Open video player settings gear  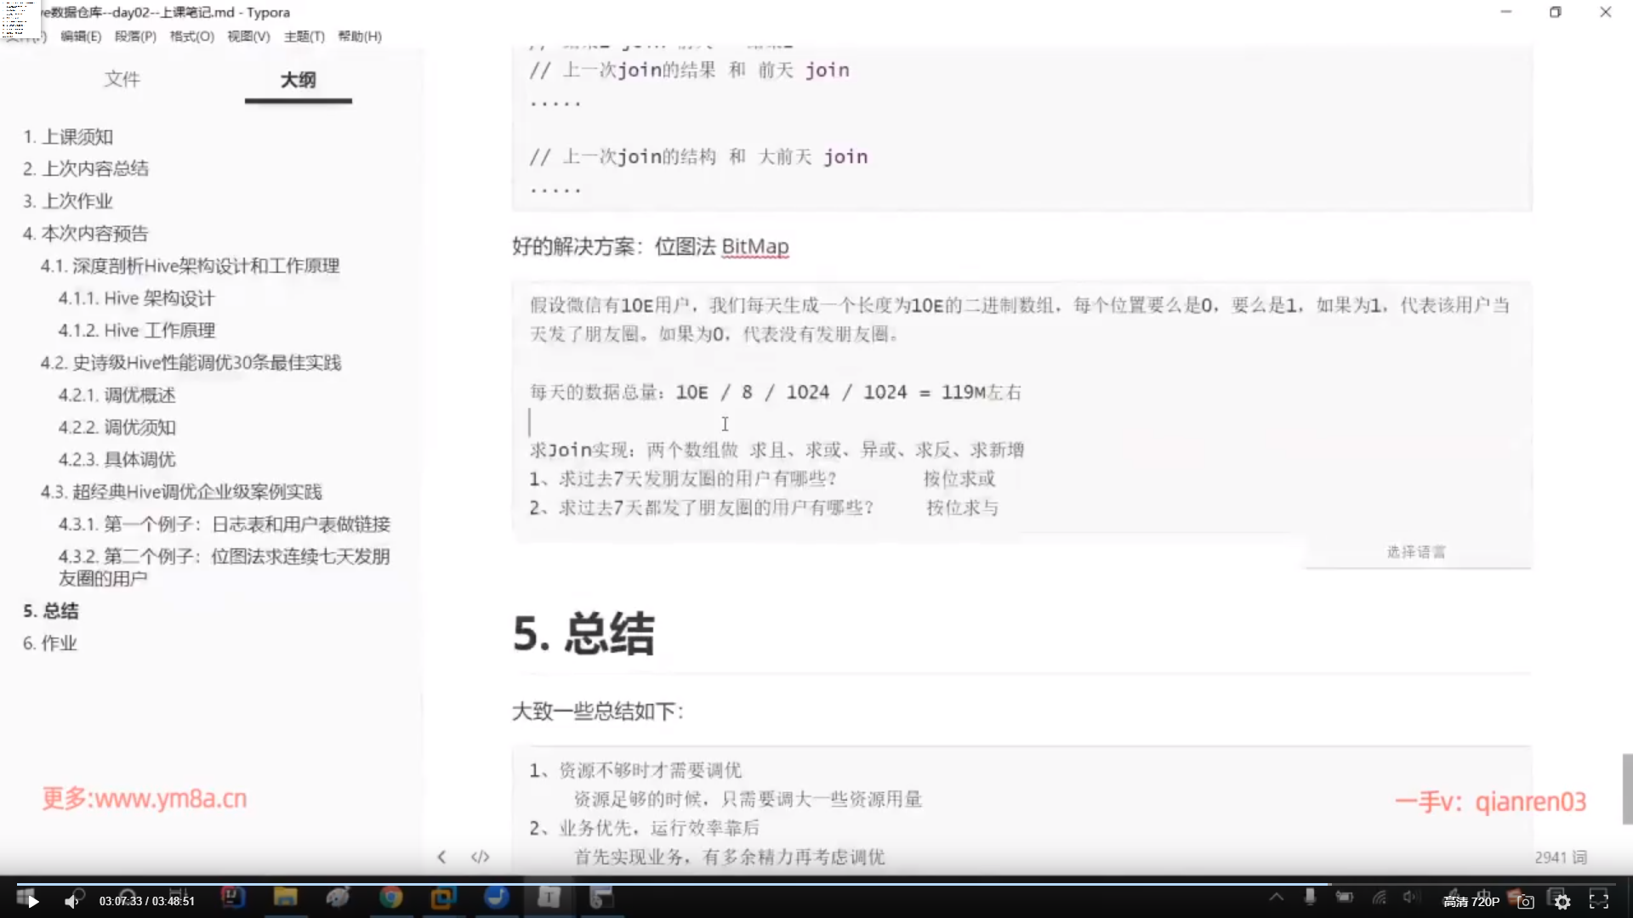click(1562, 902)
